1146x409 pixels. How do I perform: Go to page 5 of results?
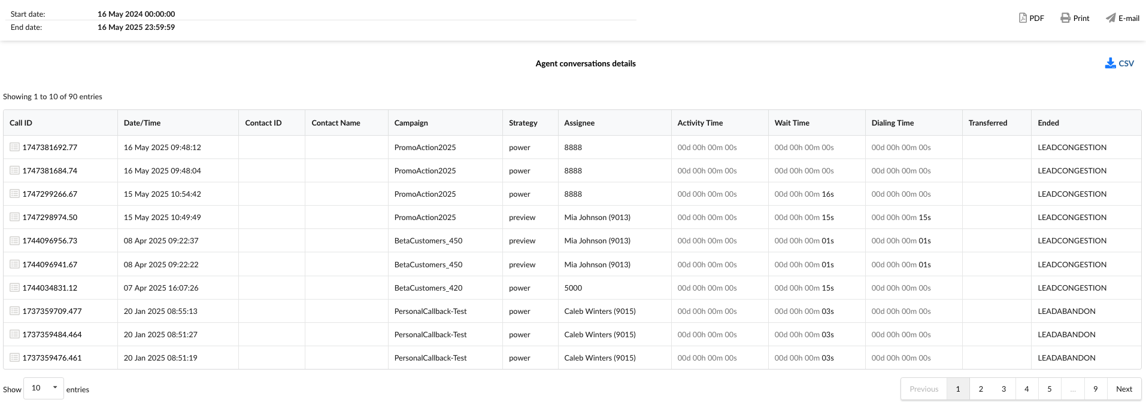[x=1049, y=389]
